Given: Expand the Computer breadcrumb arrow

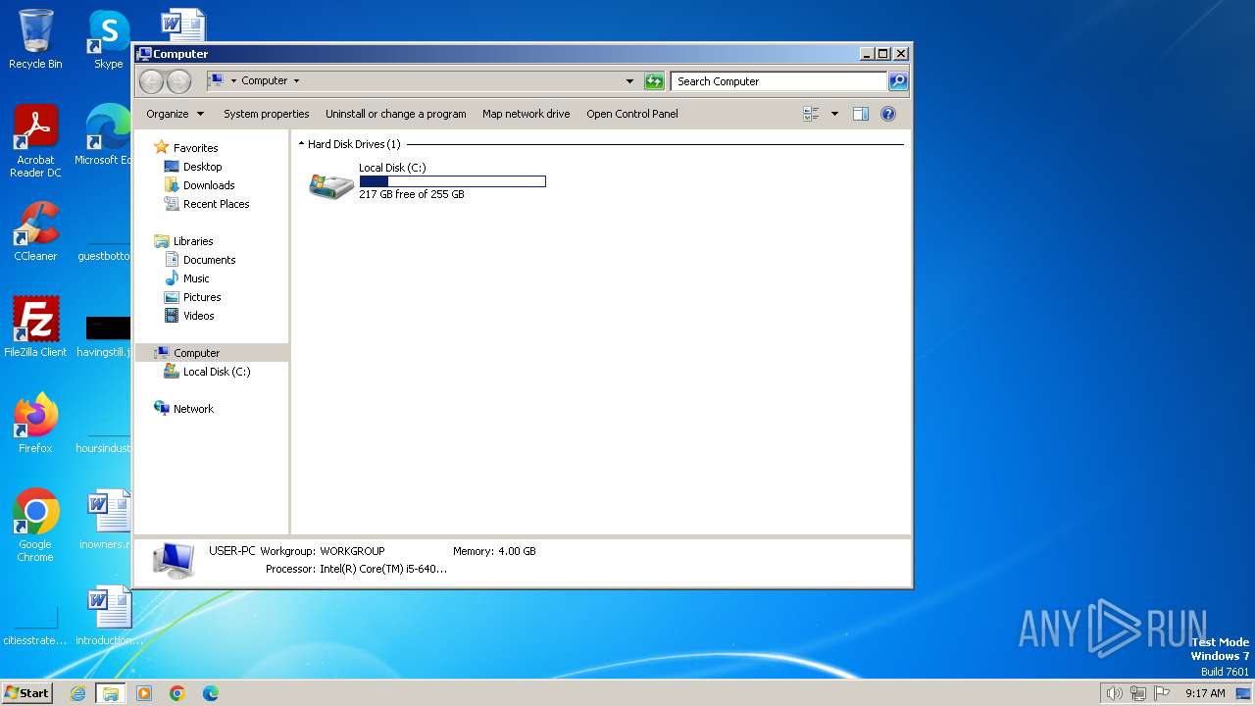Looking at the screenshot, I should [296, 81].
